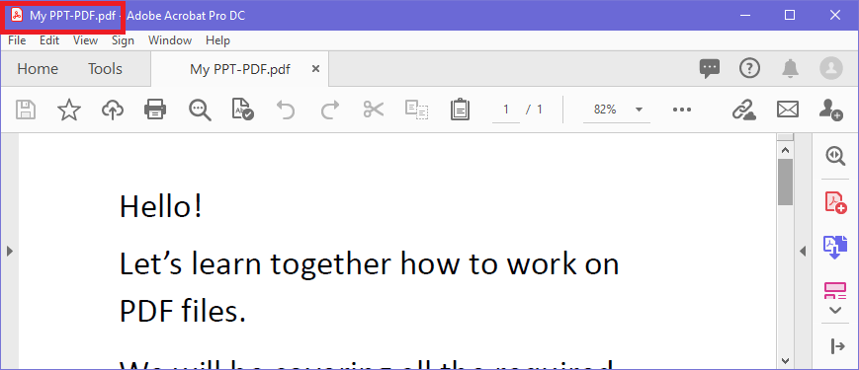Undo last action arrow

tap(286, 110)
